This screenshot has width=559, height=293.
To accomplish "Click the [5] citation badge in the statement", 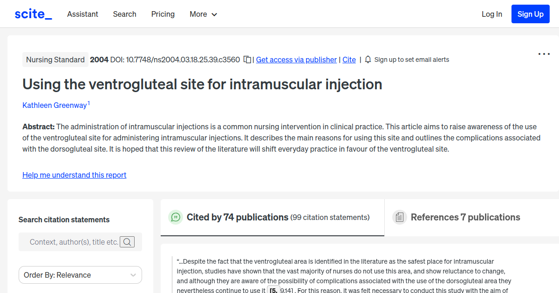I will coord(273,290).
